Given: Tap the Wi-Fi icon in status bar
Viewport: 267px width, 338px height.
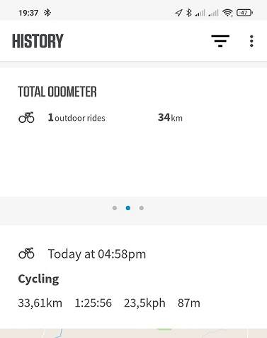Looking at the screenshot, I should pyautogui.click(x=227, y=13).
